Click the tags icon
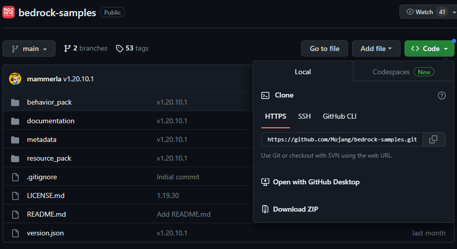Image resolution: width=457 pixels, height=249 pixels. tap(120, 48)
